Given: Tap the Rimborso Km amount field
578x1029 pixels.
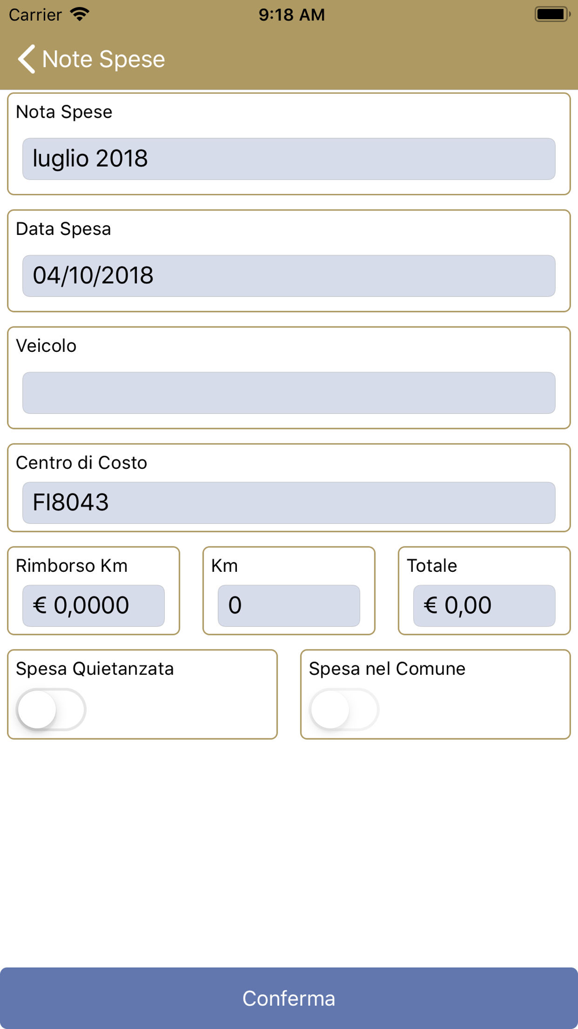Looking at the screenshot, I should (93, 605).
